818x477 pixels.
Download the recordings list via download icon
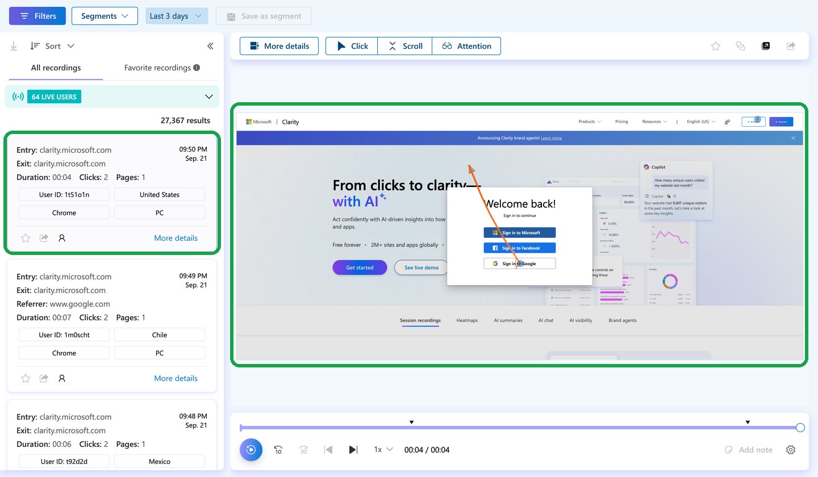click(x=14, y=46)
